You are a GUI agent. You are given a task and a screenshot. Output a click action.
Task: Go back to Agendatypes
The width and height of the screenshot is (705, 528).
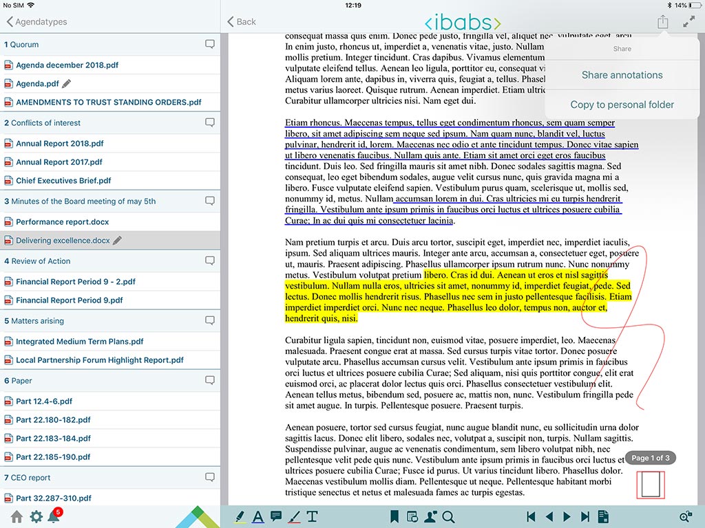coord(37,21)
